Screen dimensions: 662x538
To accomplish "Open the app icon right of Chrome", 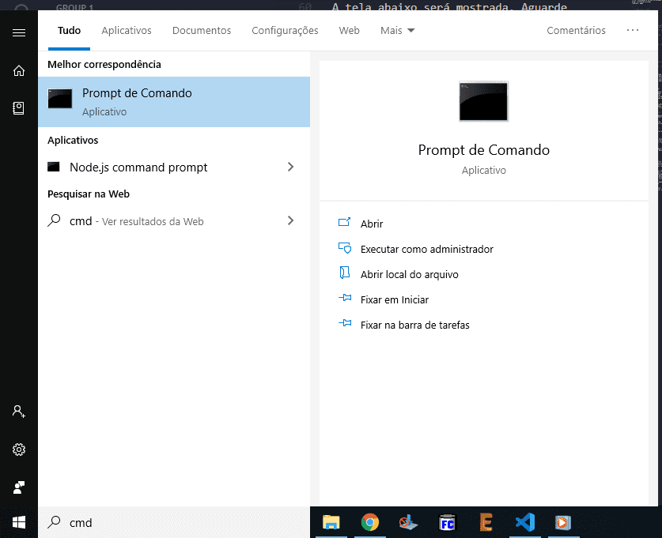I will [408, 522].
